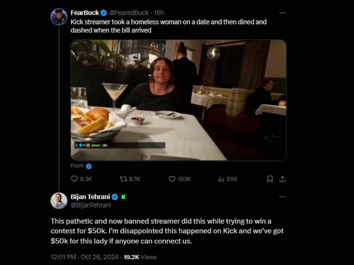Open Bijan Tehrani reply's more options
The image size is (354, 265).
click(x=282, y=197)
